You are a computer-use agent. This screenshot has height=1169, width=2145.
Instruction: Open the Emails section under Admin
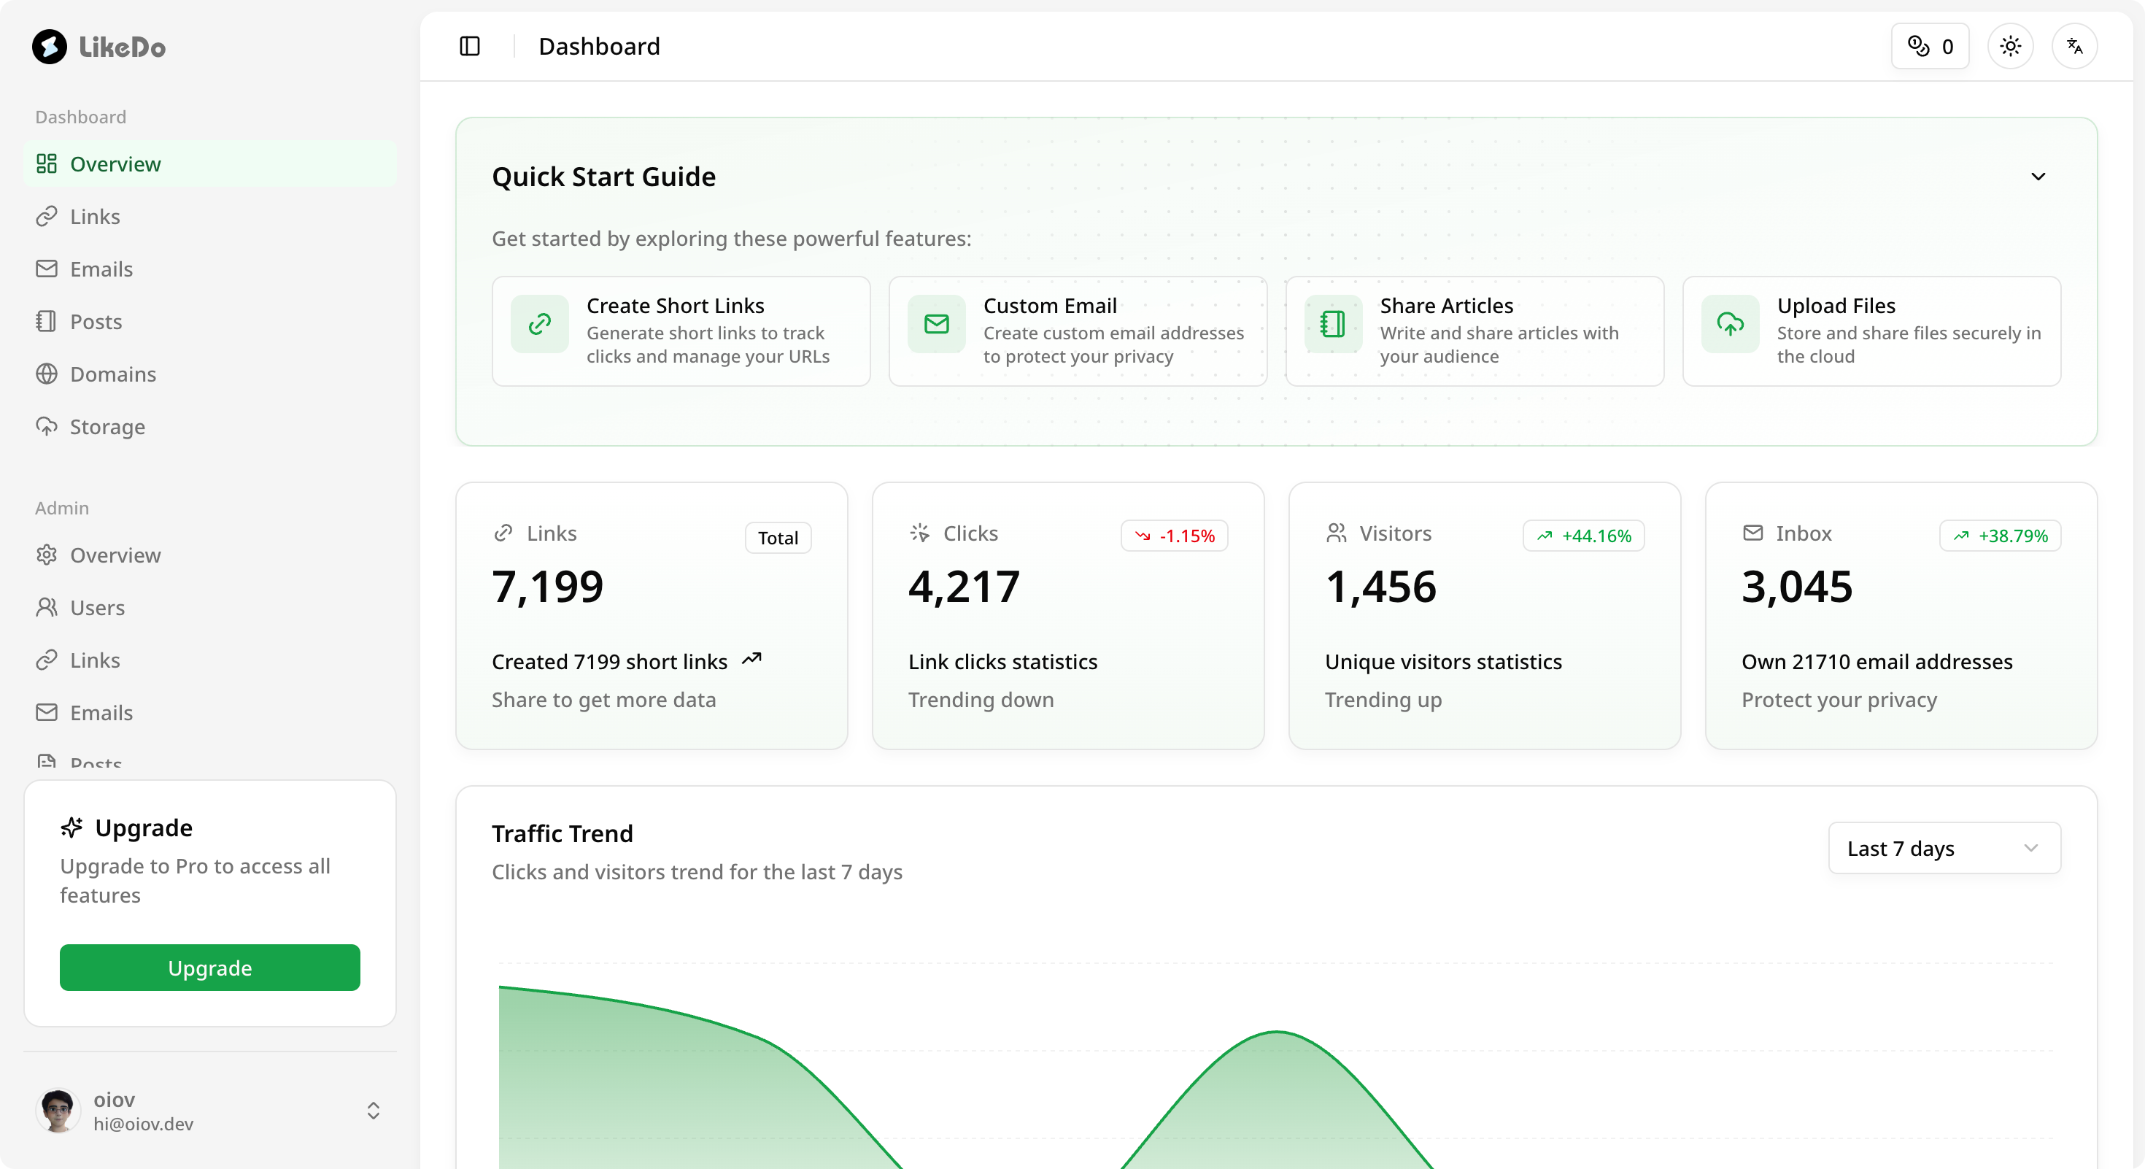pos(101,713)
